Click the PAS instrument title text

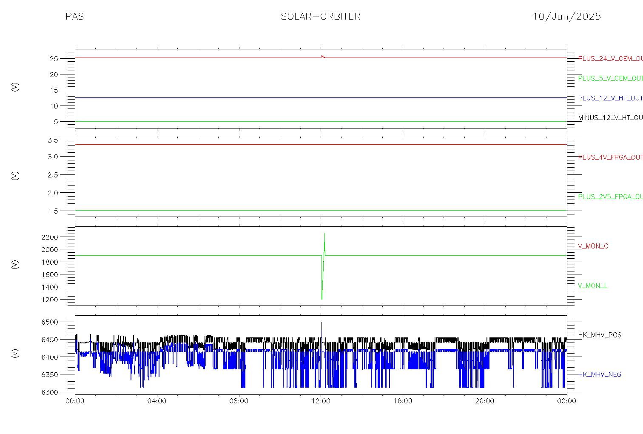(x=74, y=16)
